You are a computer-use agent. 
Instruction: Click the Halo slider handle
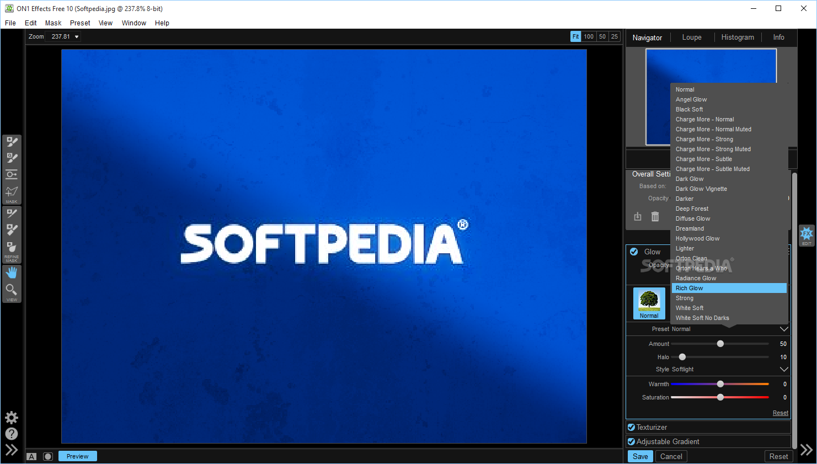tap(682, 357)
